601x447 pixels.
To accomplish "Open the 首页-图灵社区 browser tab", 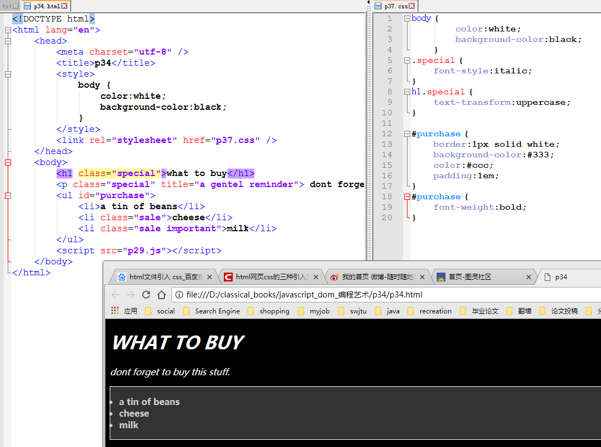I will point(485,277).
